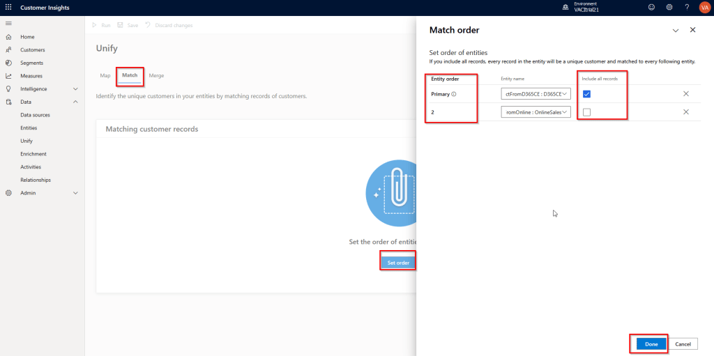Uncheck Include all records for Primary entity
Viewport: 714px width, 356px height.
point(586,94)
